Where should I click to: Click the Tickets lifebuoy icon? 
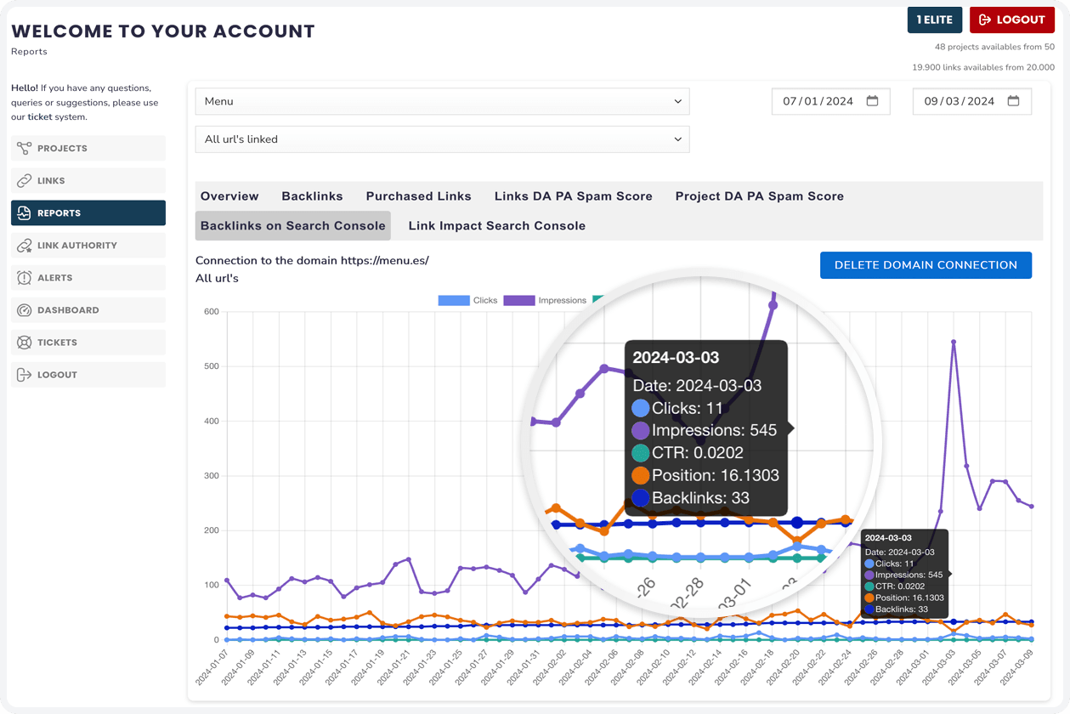pyautogui.click(x=24, y=342)
